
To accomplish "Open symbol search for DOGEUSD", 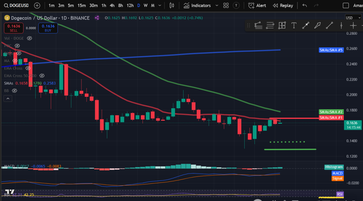I will (16, 6).
